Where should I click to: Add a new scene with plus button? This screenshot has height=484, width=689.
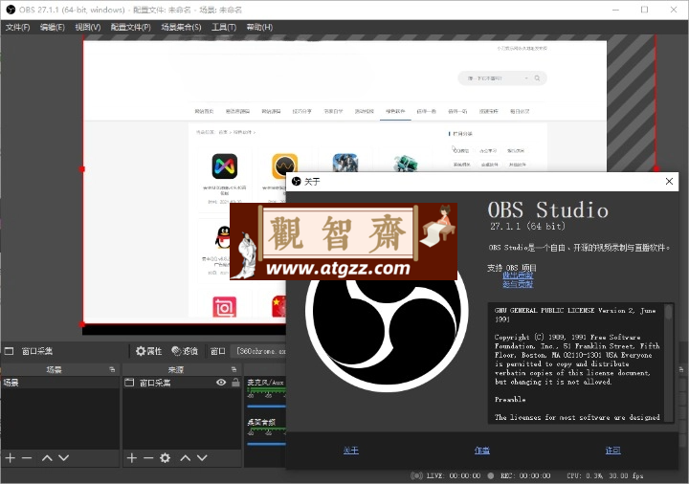(11, 458)
